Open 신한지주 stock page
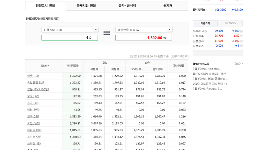Screen dimensions: 254x150 tap(198, 36)
